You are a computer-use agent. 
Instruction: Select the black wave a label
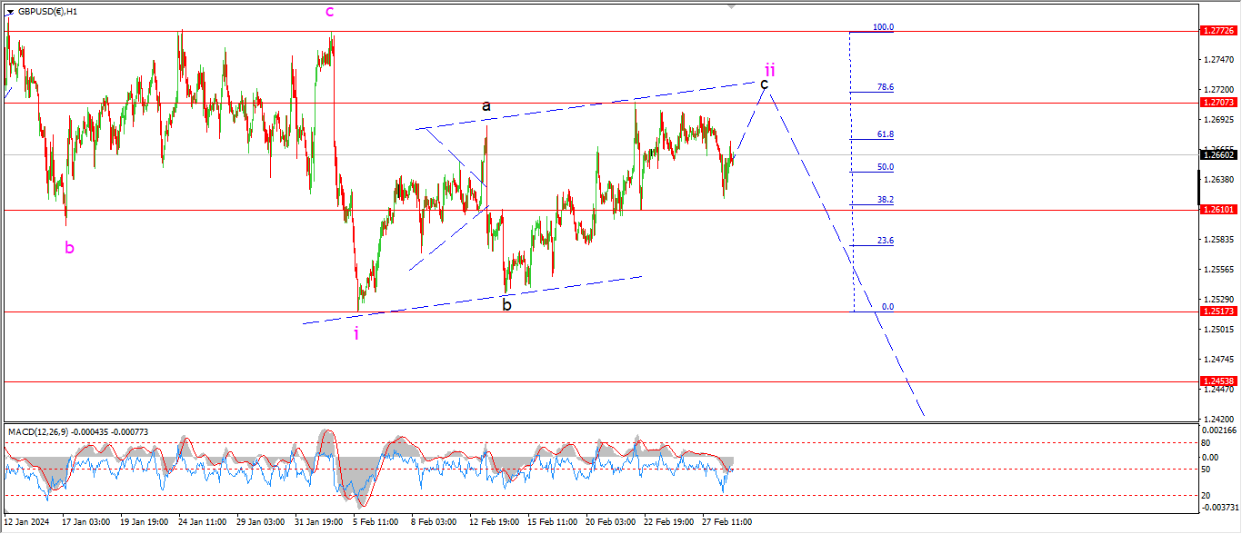[x=486, y=106]
